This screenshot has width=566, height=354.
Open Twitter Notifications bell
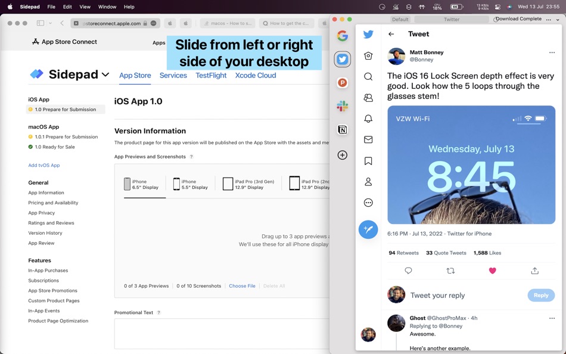tap(368, 119)
